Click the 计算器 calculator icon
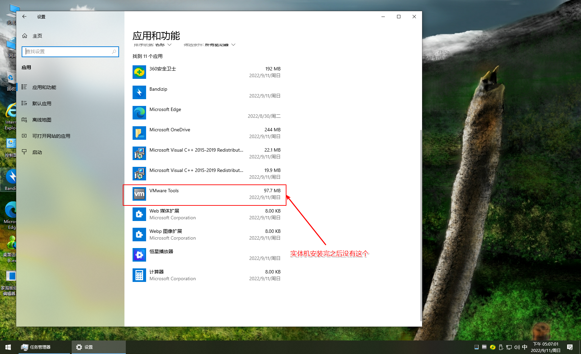 pos(139,275)
